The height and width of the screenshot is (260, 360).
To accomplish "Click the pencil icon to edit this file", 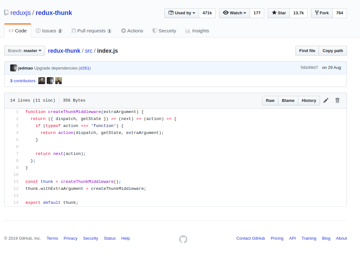I will pyautogui.click(x=326, y=100).
